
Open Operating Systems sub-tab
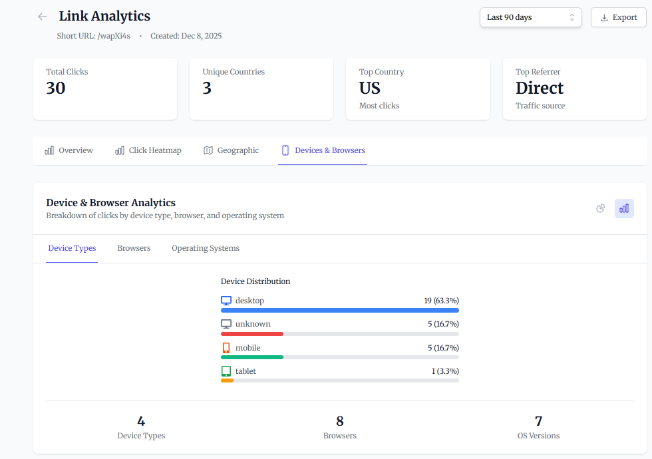coord(206,248)
